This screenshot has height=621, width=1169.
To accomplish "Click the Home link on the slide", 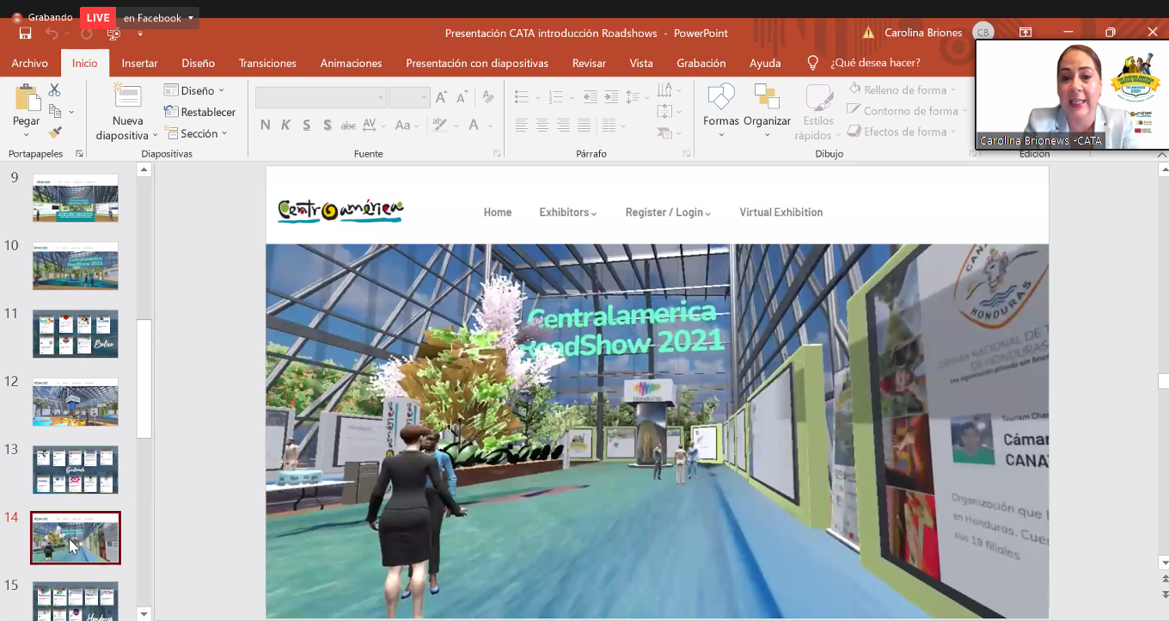I will click(498, 212).
